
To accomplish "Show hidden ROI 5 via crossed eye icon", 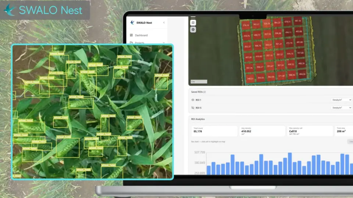I will tap(193, 108).
